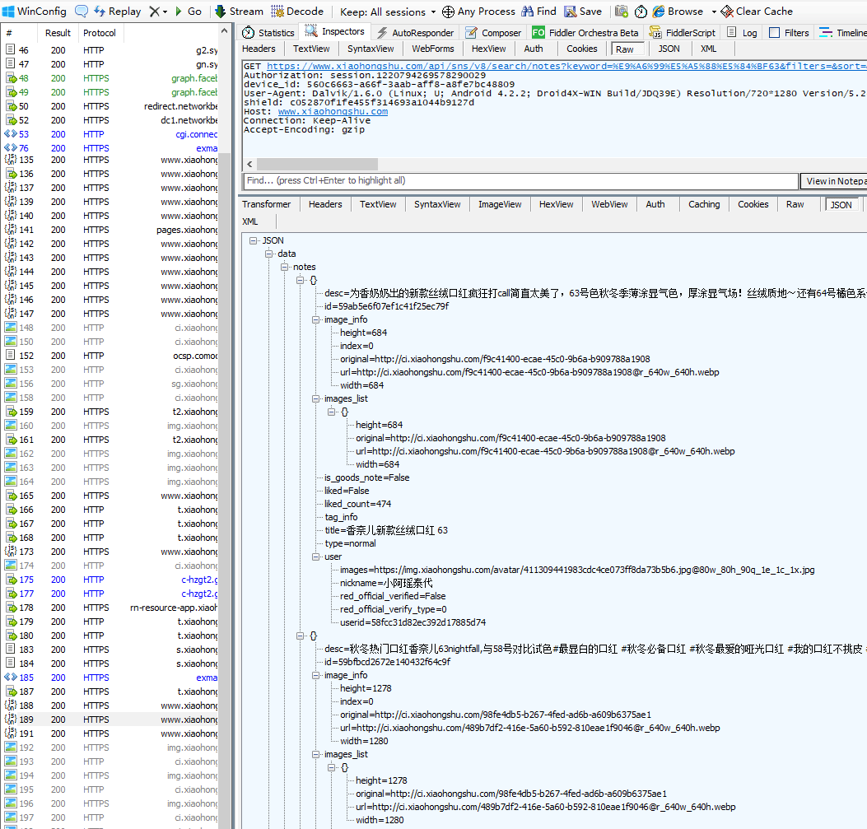Open the WinConfig tool

(35, 11)
